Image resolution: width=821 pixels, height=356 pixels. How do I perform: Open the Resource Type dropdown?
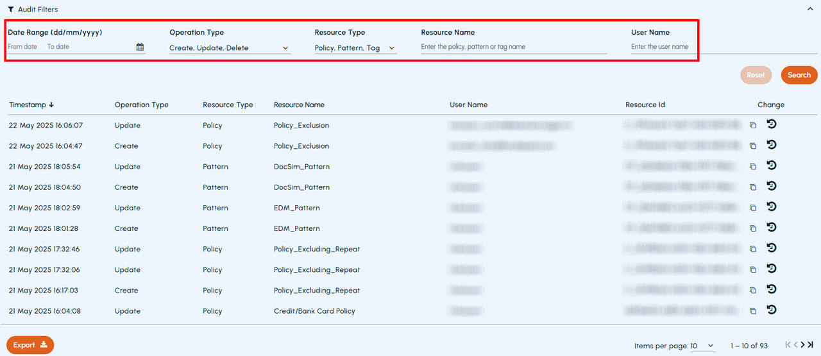coord(355,48)
